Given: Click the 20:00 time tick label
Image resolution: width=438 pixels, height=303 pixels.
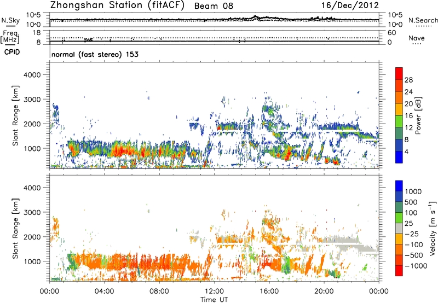Looking at the screenshot, I should click(324, 292).
